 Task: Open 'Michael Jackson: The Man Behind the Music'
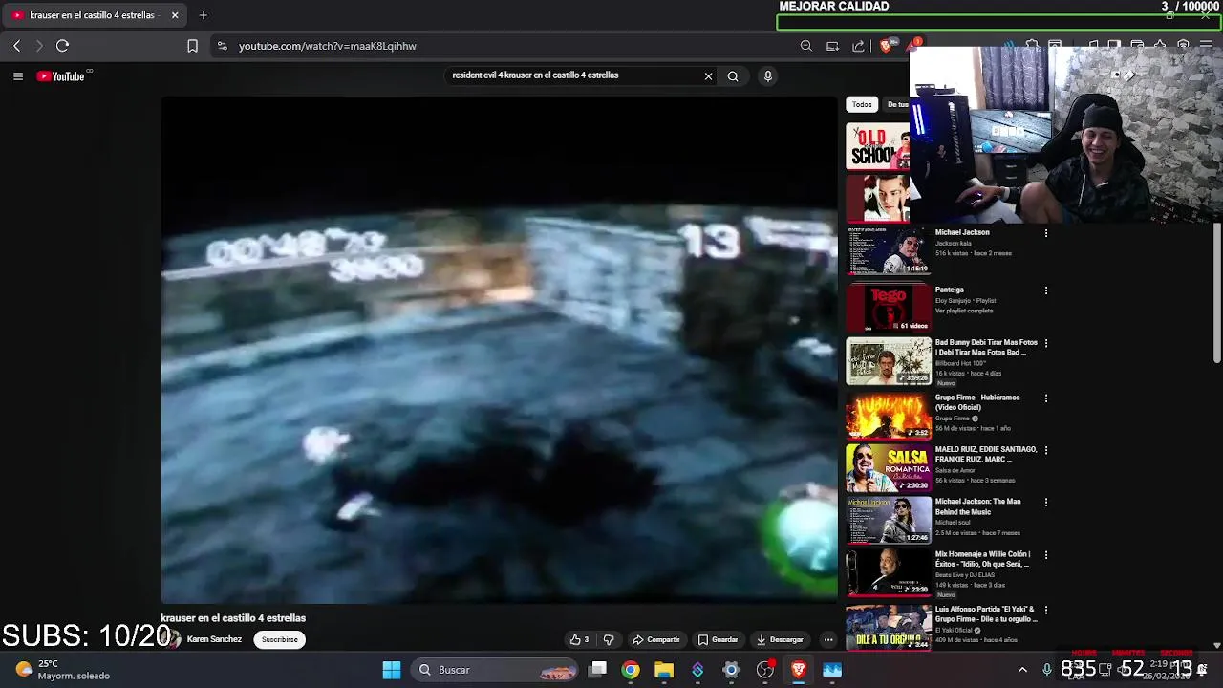[978, 506]
